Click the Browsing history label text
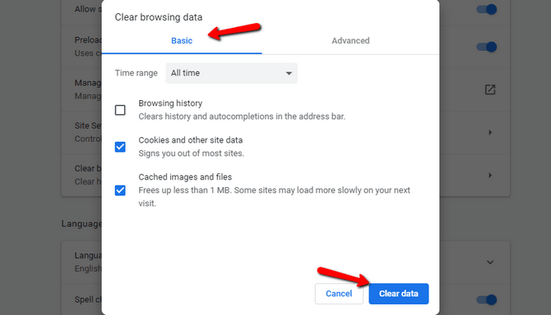The image size is (551, 315). click(170, 103)
